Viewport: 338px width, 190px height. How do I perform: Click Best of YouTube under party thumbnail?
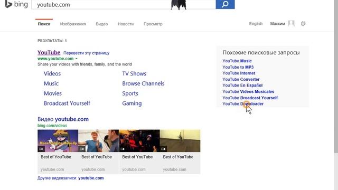(137, 157)
